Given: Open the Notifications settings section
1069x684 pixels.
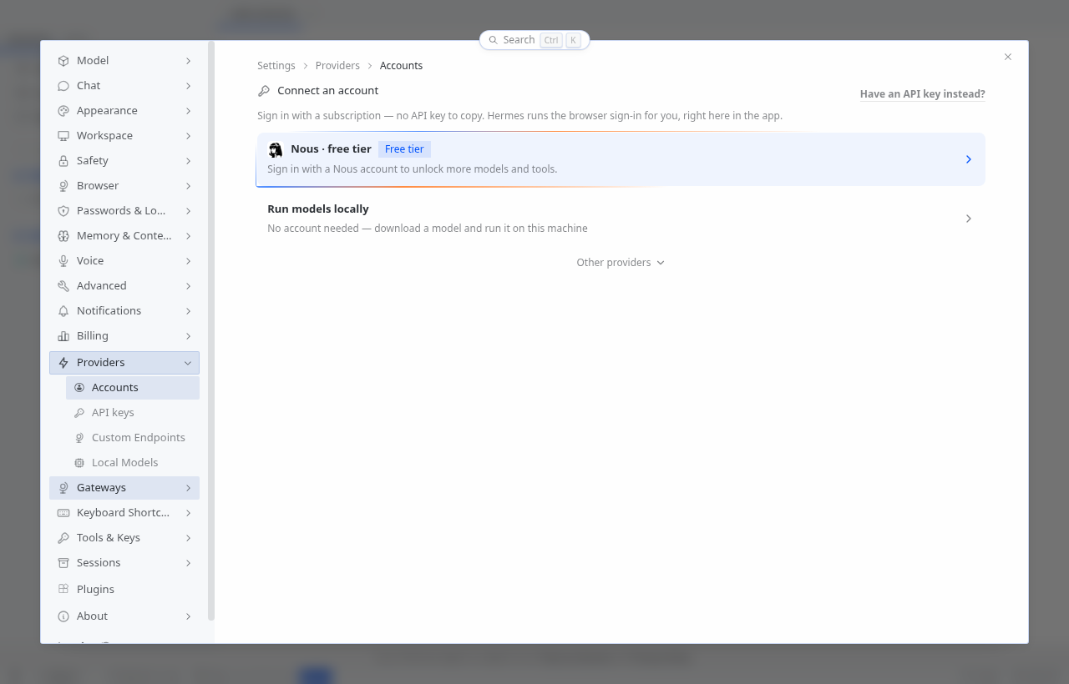Looking at the screenshot, I should pyautogui.click(x=124, y=311).
